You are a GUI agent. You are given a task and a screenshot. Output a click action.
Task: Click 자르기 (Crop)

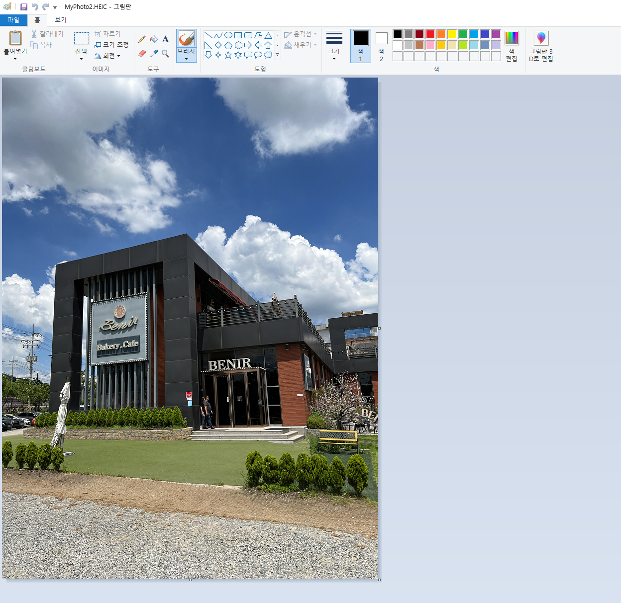[x=107, y=34]
